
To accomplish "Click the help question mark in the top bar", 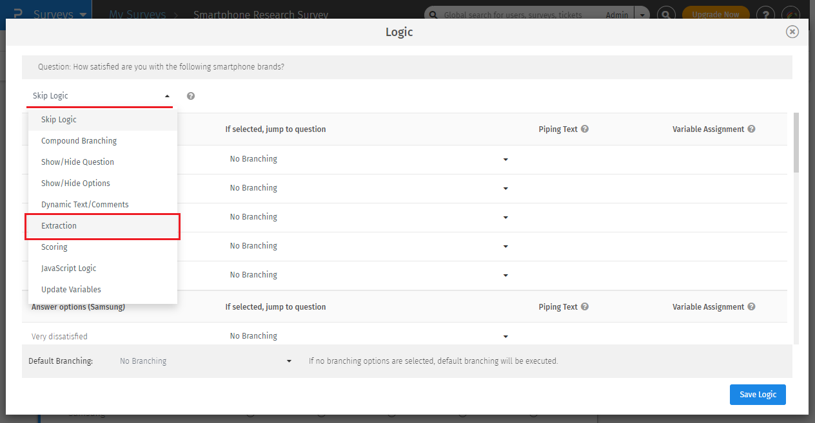I will [x=765, y=13].
